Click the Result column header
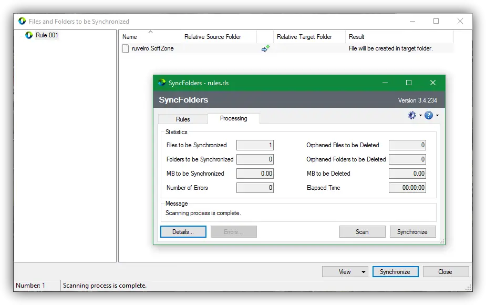Image resolution: width=486 pixels, height=305 pixels. 399,37
